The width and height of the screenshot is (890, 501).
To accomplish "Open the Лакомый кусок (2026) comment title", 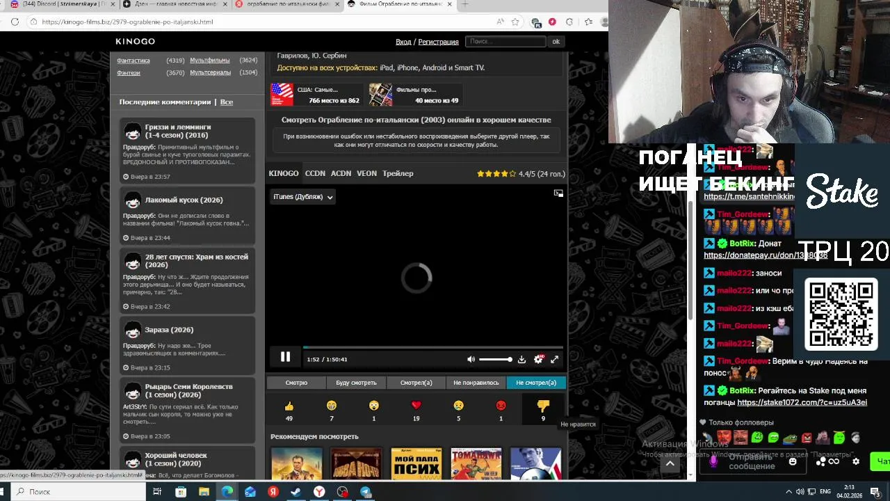I will pos(184,200).
